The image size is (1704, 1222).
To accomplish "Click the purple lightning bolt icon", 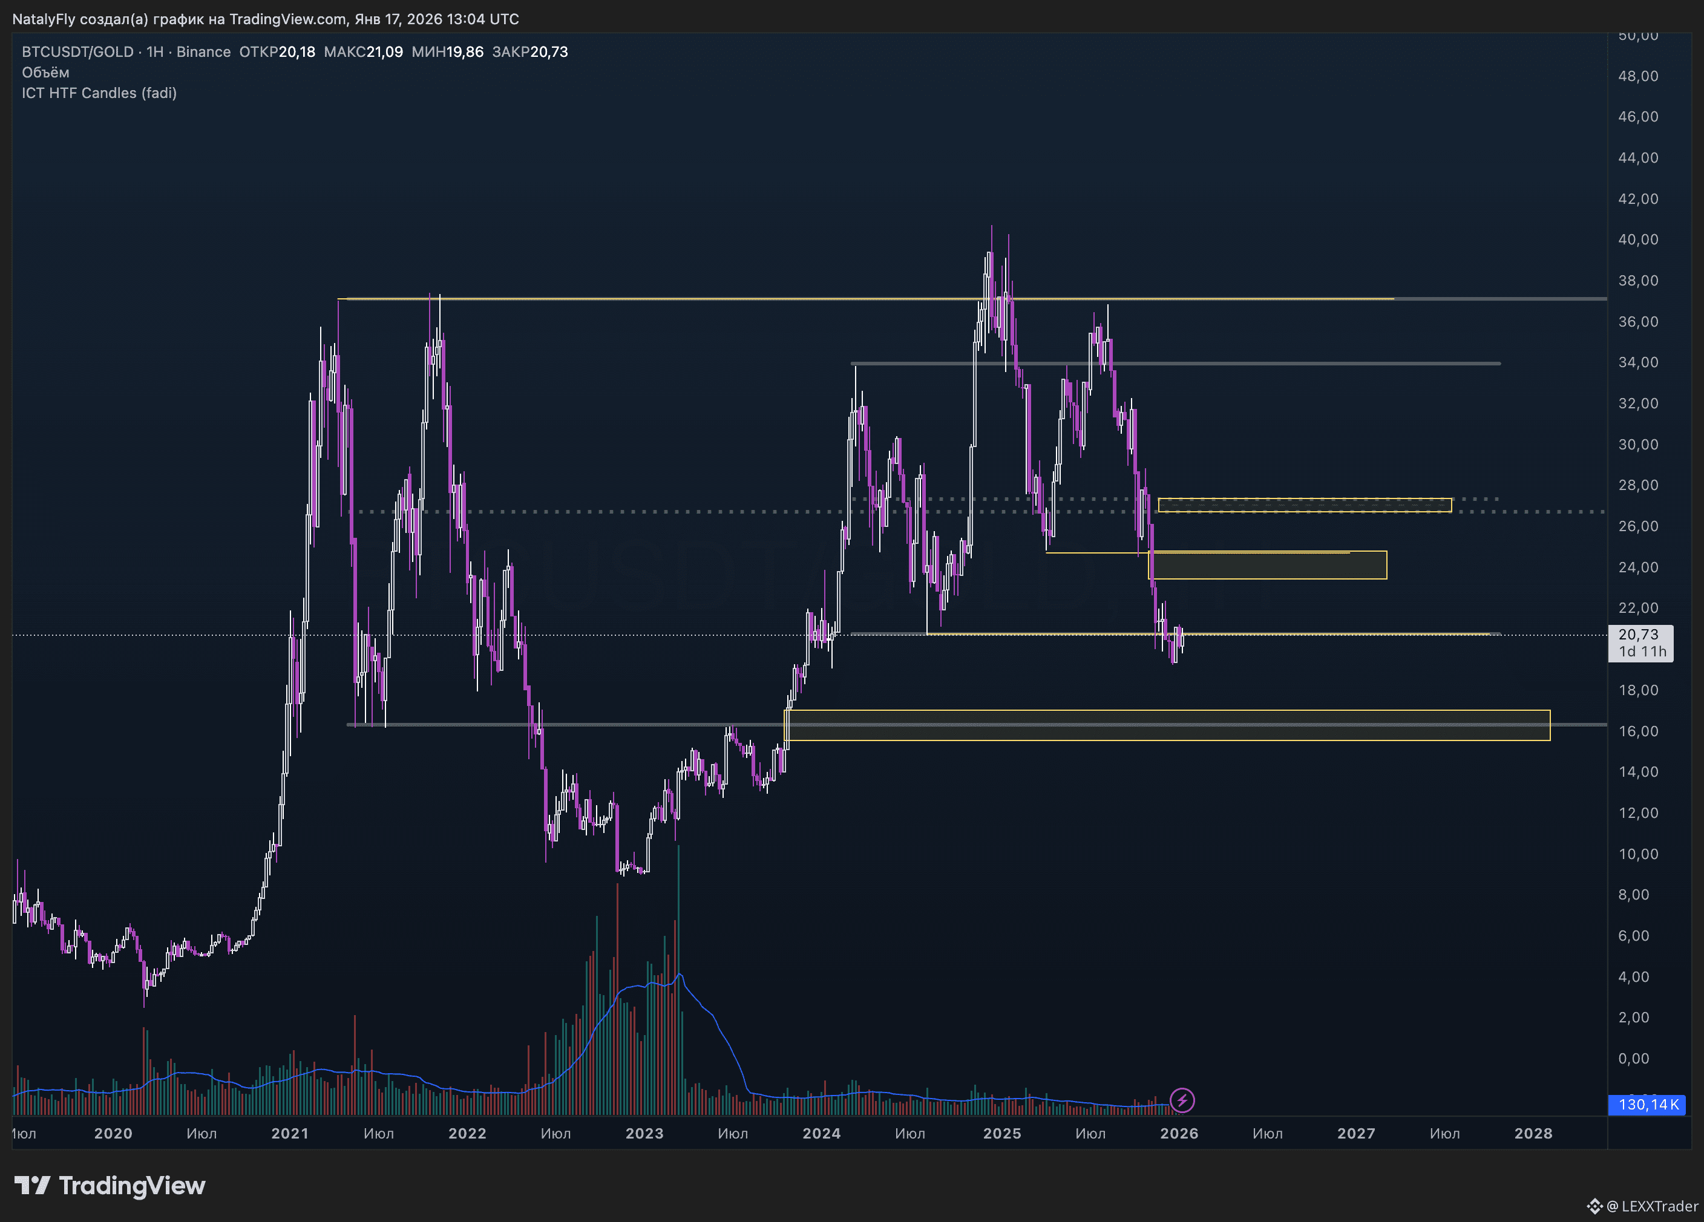I will coord(1182,1100).
